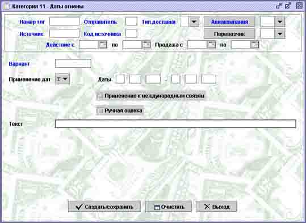Click the Очистить button
The height and width of the screenshot is (223, 306).
pyautogui.click(x=169, y=207)
